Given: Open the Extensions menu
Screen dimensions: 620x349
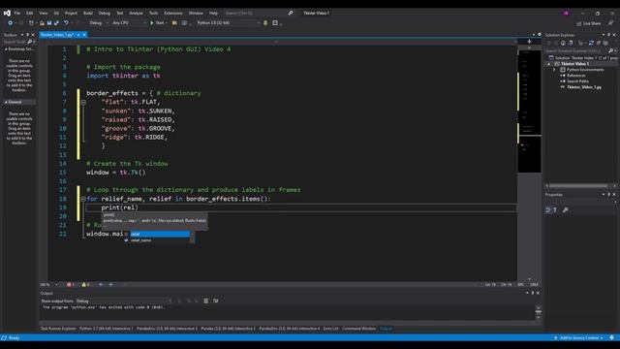Looking at the screenshot, I should (173, 13).
